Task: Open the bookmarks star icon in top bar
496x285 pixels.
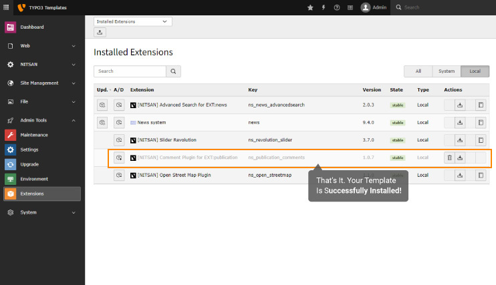Action: pos(309,7)
